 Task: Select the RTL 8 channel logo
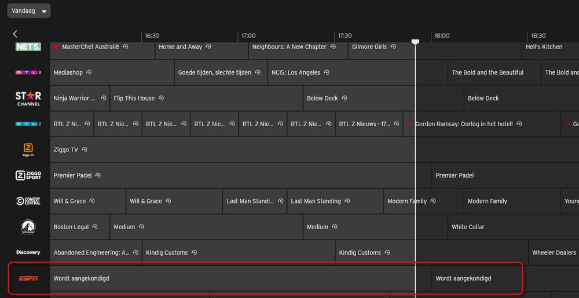coord(28,73)
